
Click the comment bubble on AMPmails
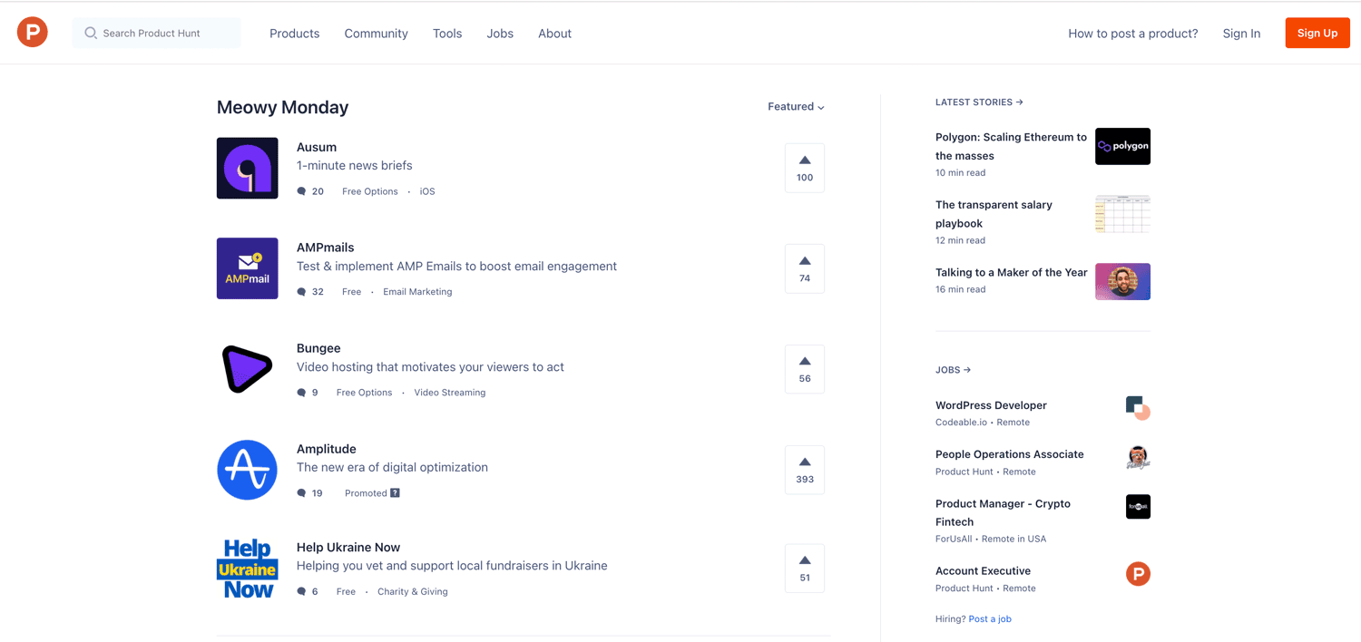click(x=303, y=291)
